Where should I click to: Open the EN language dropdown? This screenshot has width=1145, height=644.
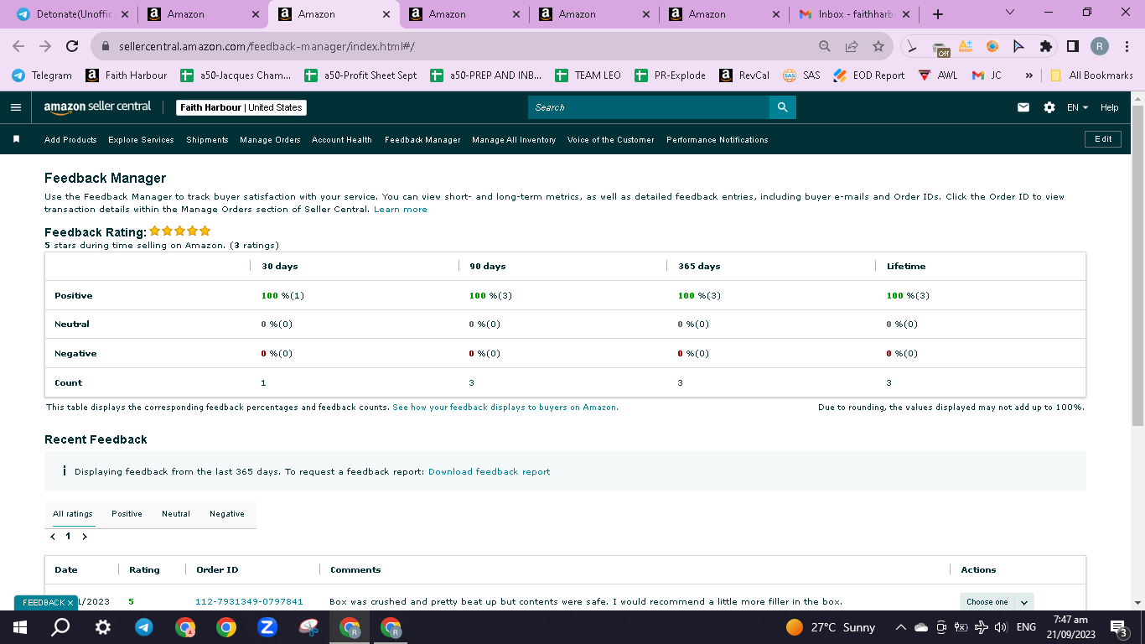click(x=1077, y=107)
